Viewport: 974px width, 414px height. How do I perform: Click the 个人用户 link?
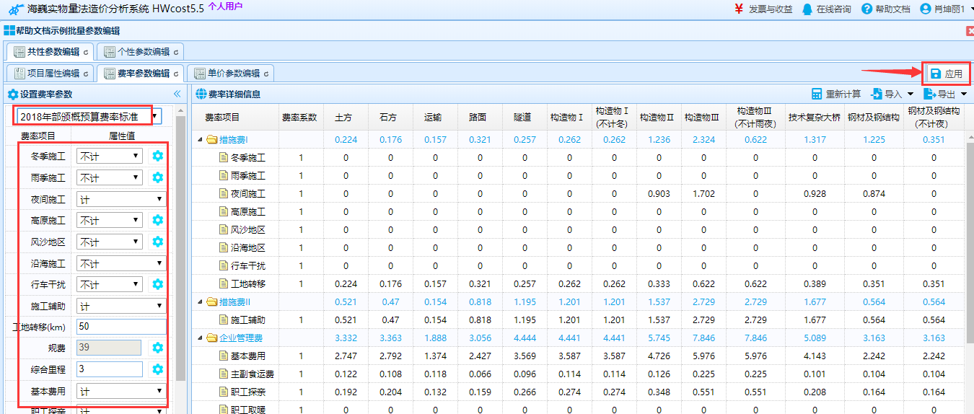[225, 6]
